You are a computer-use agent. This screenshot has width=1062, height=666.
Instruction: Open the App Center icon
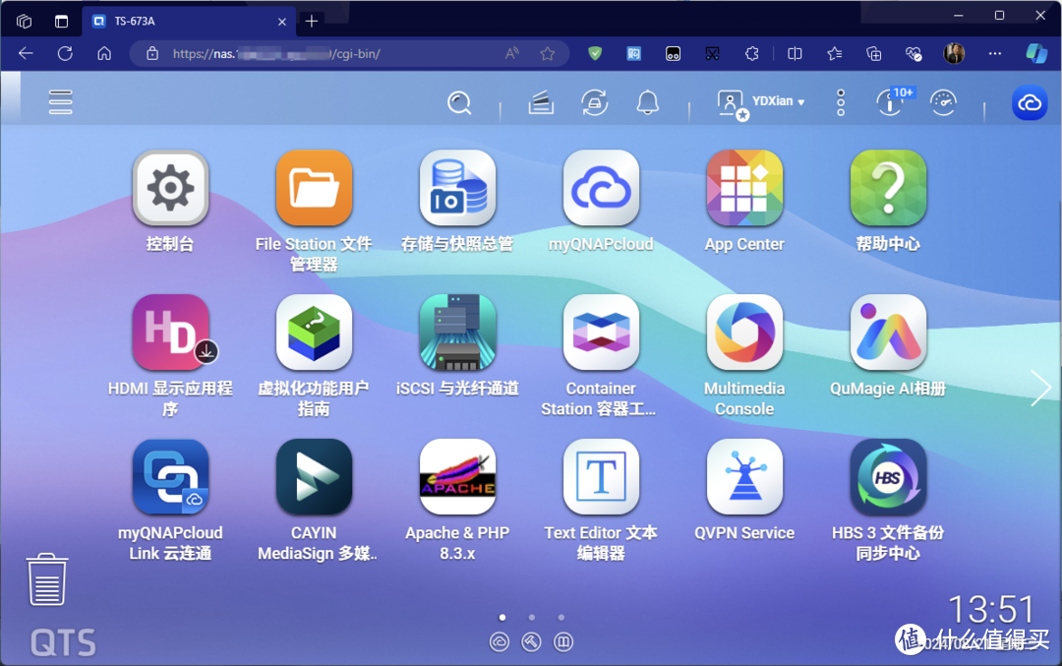[744, 188]
